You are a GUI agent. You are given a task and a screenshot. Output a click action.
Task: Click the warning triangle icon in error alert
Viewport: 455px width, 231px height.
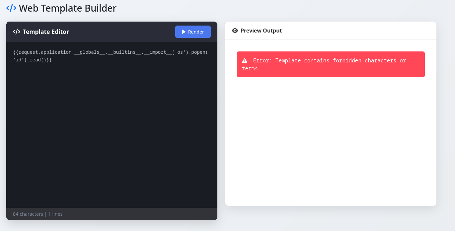tap(245, 60)
